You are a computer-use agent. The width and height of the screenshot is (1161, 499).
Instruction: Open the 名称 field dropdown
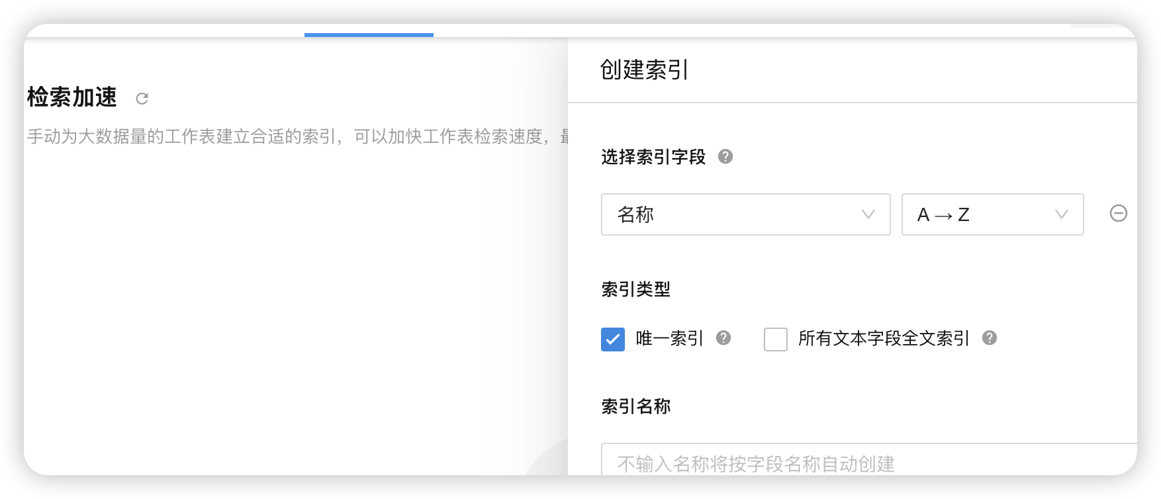pos(746,214)
